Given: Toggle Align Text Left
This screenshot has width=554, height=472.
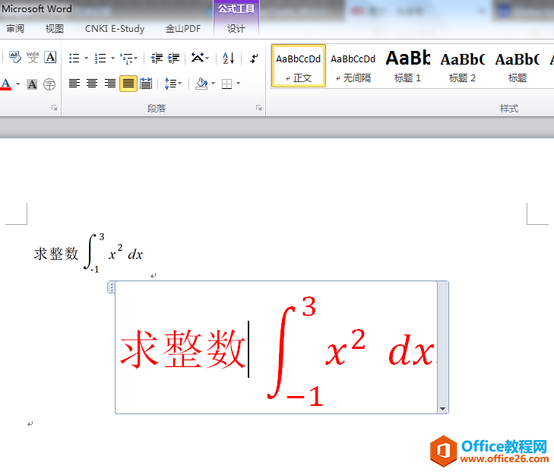Looking at the screenshot, I should [x=74, y=84].
